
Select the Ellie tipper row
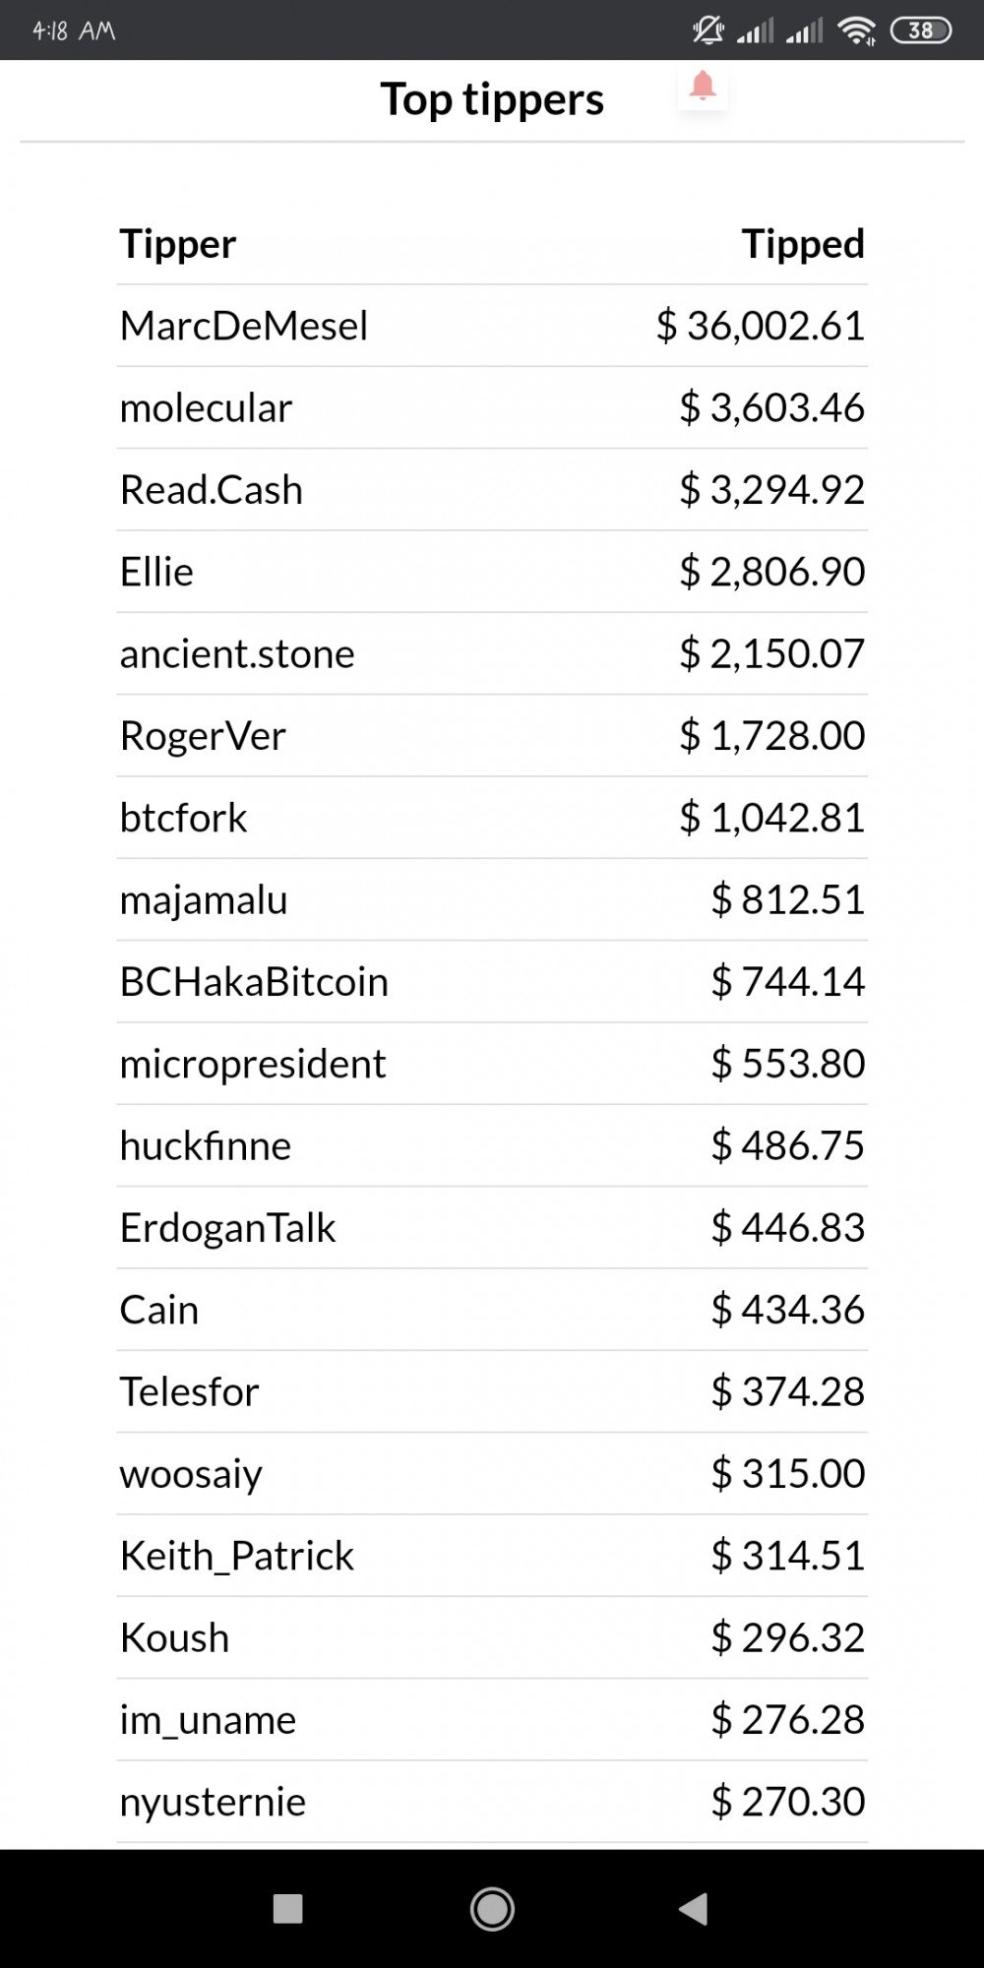click(492, 572)
